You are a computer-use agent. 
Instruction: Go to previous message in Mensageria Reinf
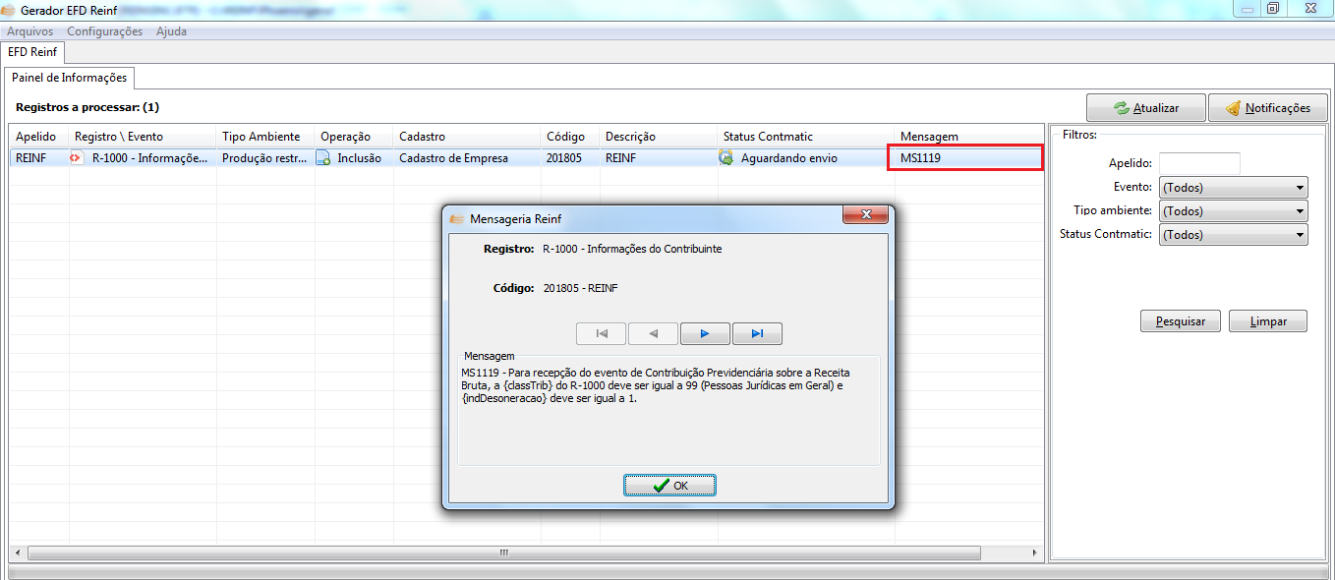tap(654, 334)
